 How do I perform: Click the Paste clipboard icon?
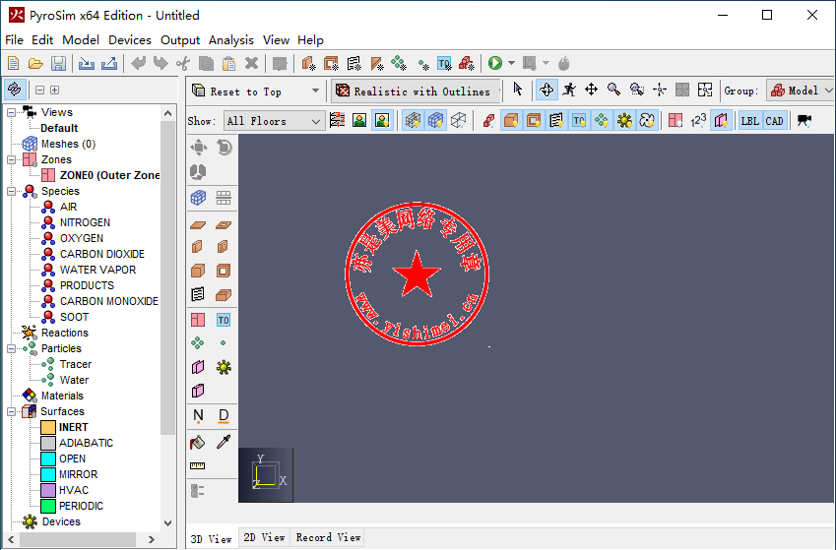tap(228, 63)
